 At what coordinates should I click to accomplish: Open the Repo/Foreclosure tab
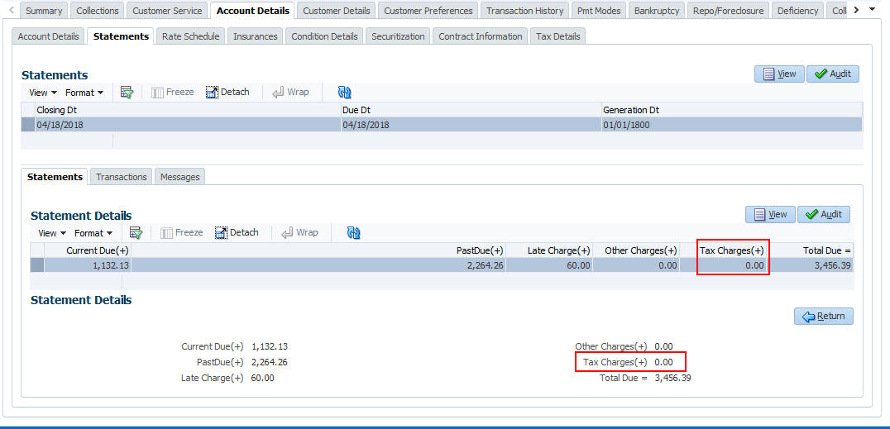(729, 11)
